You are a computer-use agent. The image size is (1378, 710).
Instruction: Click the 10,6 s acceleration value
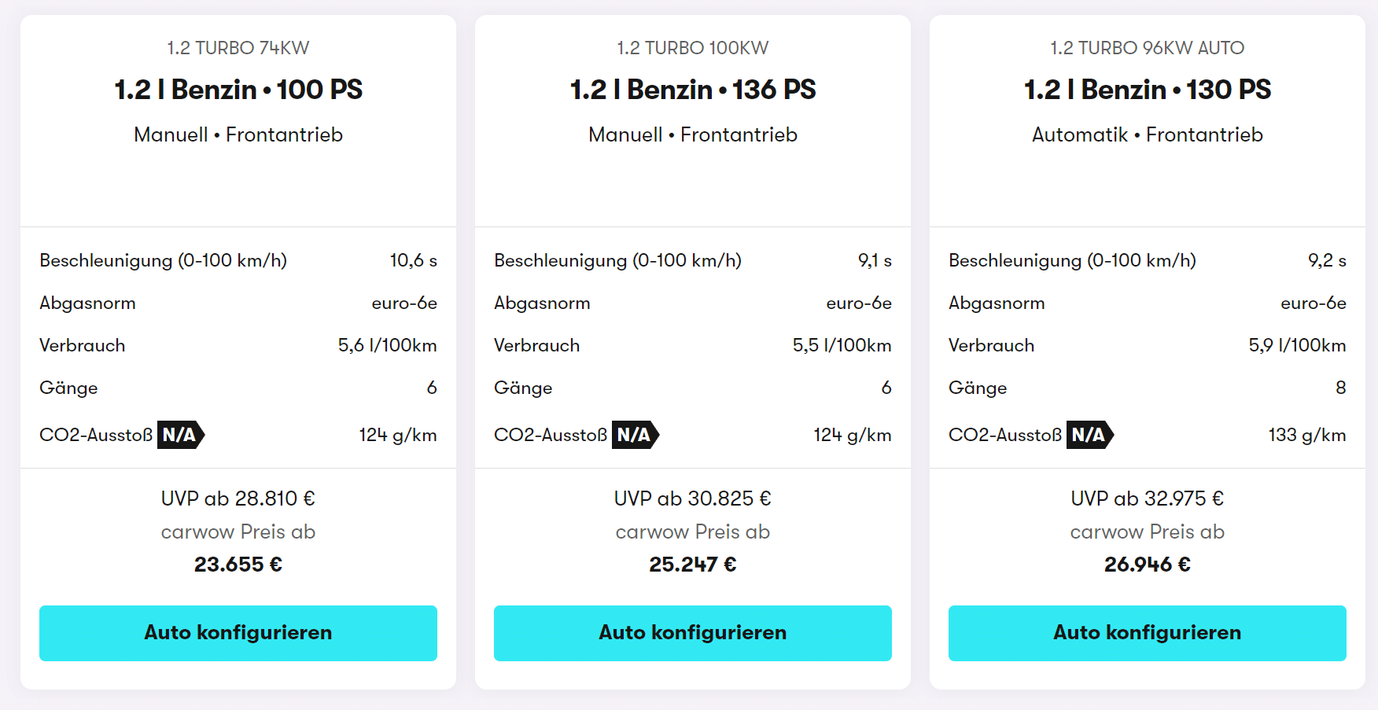coord(414,260)
